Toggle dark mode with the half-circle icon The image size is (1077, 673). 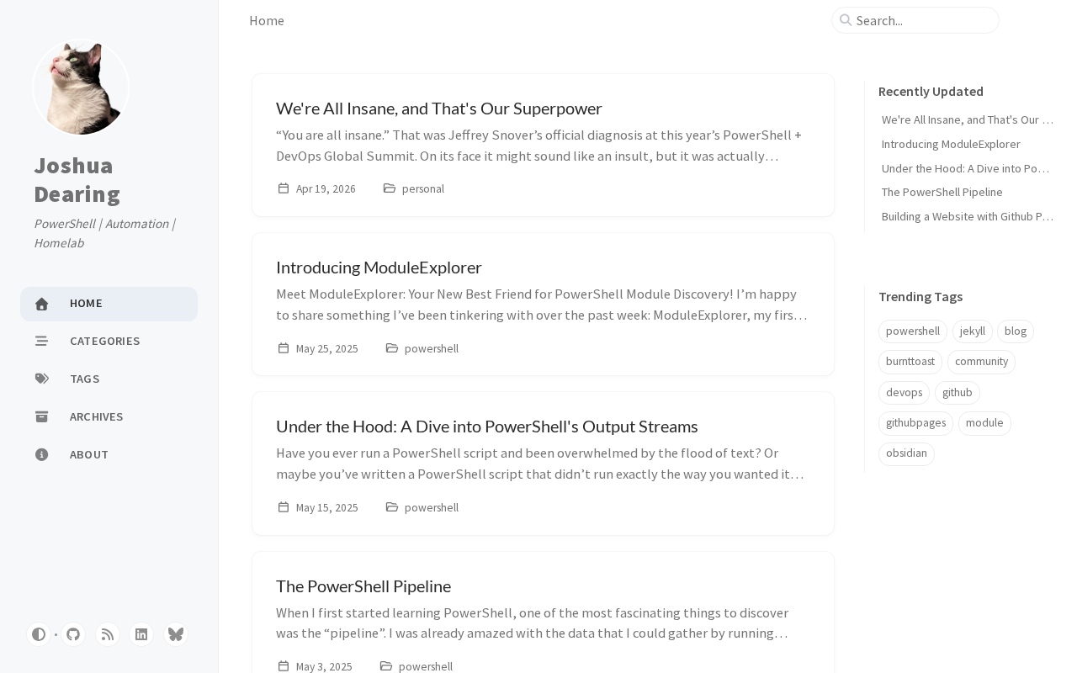[x=38, y=634]
